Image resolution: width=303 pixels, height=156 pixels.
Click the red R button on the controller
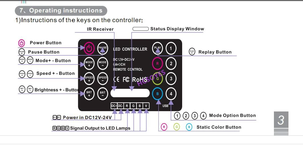(x=158, y=64)
